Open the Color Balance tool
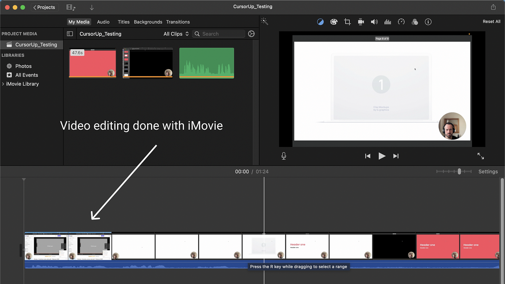Screen dimensions: 505x284 point(320,22)
